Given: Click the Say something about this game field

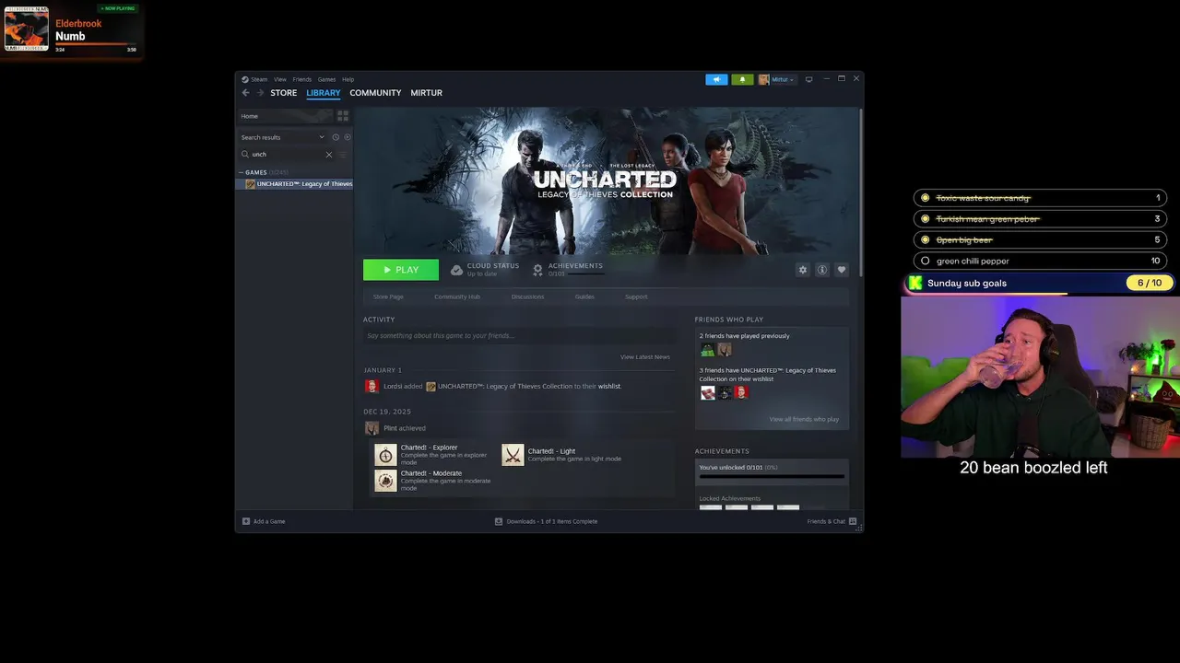Looking at the screenshot, I should point(519,336).
